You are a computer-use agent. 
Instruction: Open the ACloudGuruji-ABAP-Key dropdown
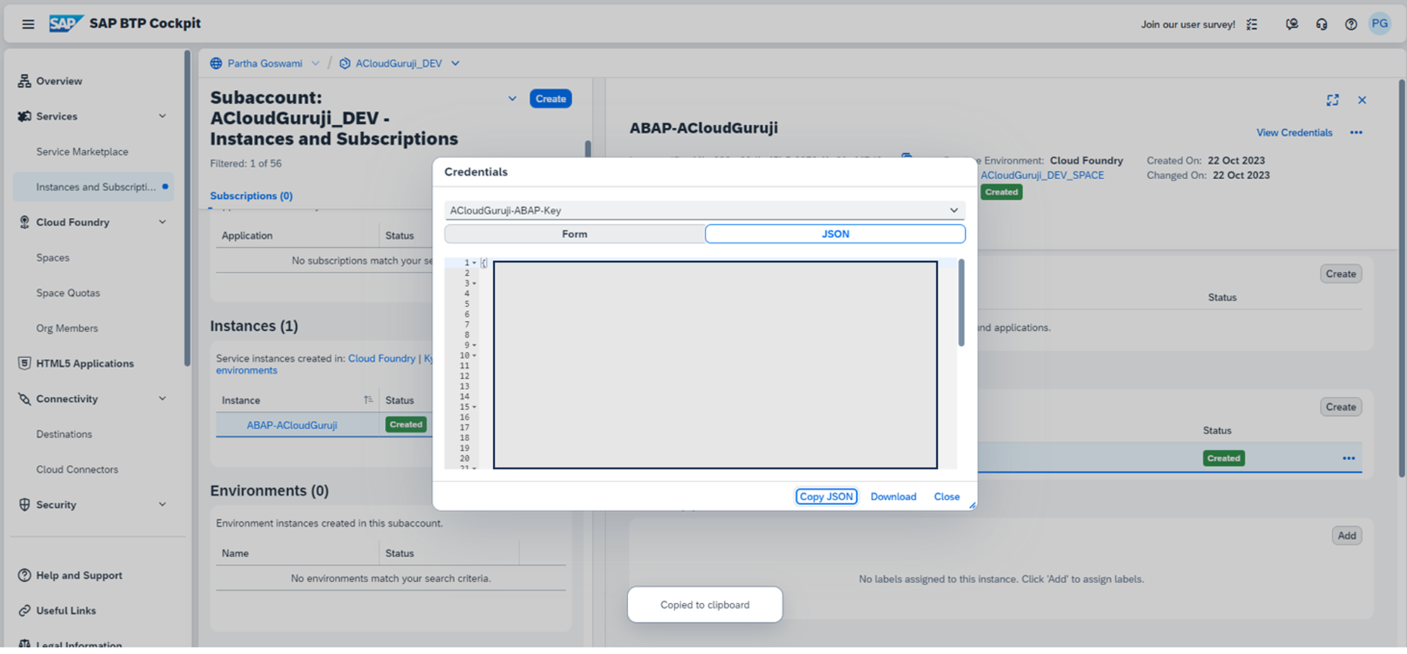click(953, 210)
